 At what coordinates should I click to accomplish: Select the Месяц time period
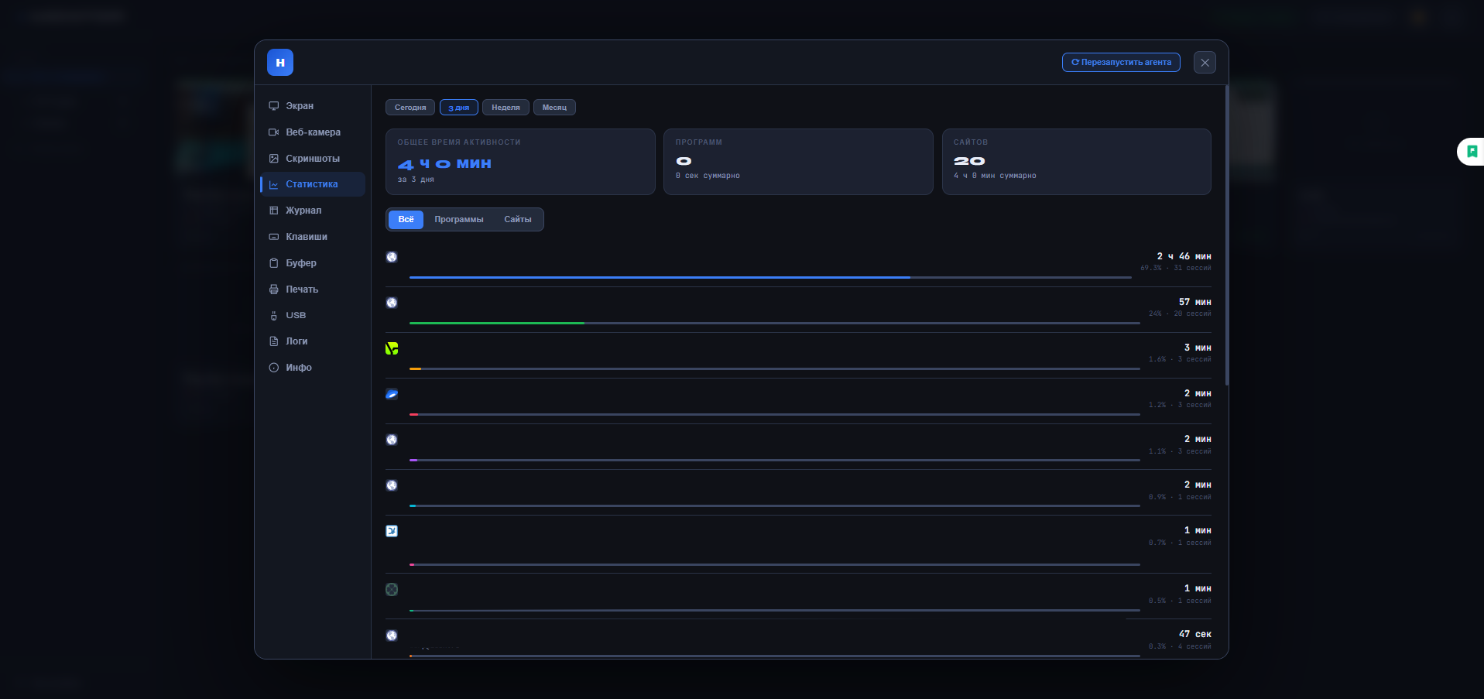tap(554, 108)
